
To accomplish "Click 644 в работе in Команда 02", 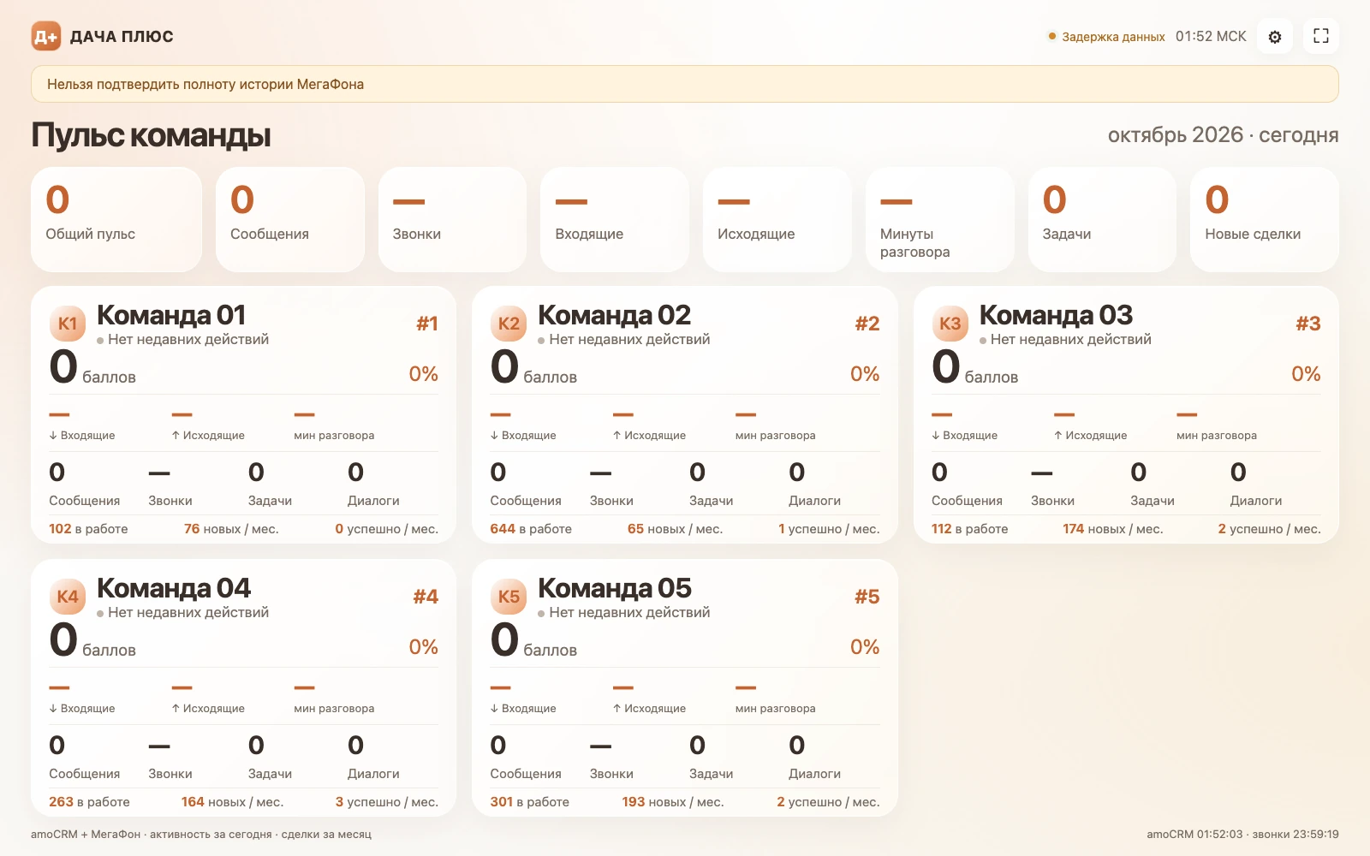I will pyautogui.click(x=531, y=529).
